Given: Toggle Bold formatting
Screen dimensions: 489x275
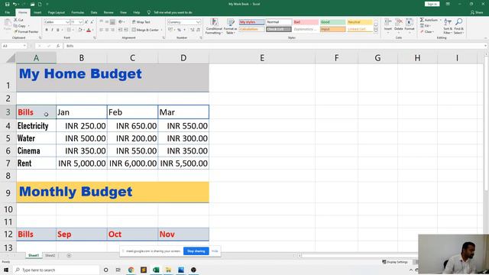Looking at the screenshot, I should coord(47,30).
